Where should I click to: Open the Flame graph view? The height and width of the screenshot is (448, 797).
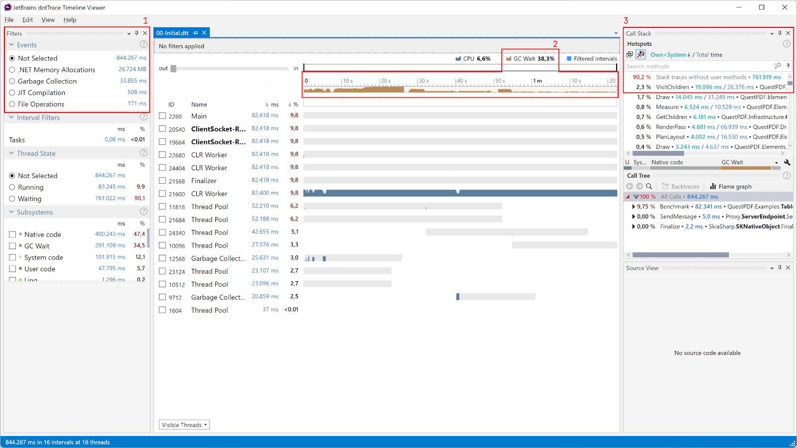click(730, 187)
